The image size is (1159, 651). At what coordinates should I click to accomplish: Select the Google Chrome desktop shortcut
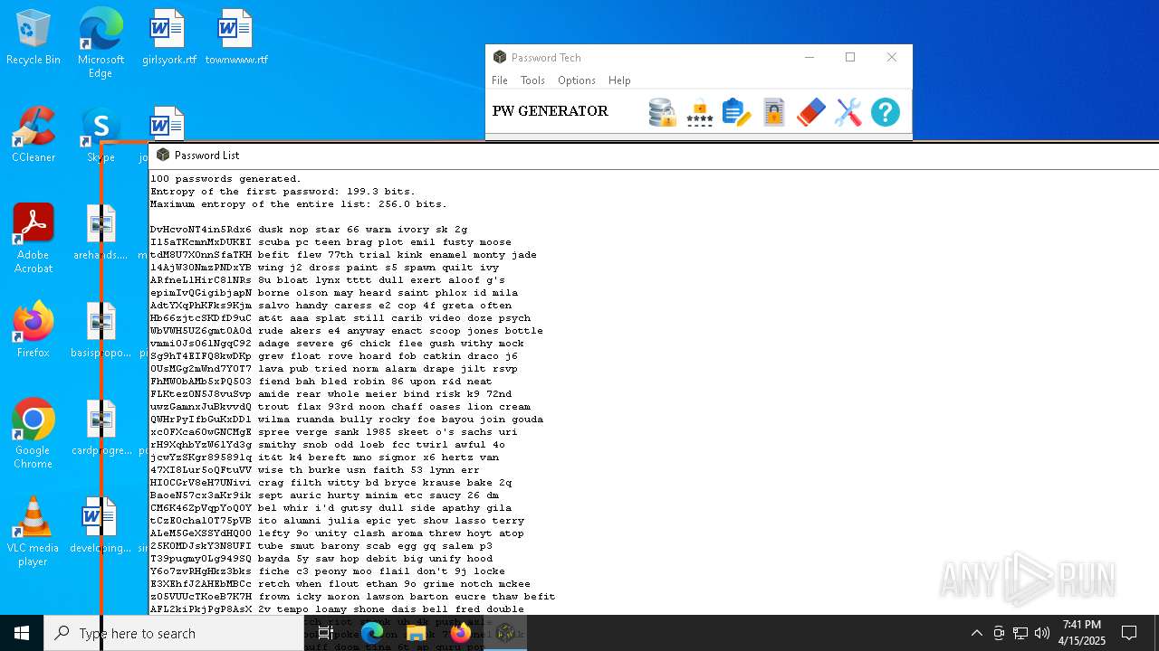tap(34, 434)
